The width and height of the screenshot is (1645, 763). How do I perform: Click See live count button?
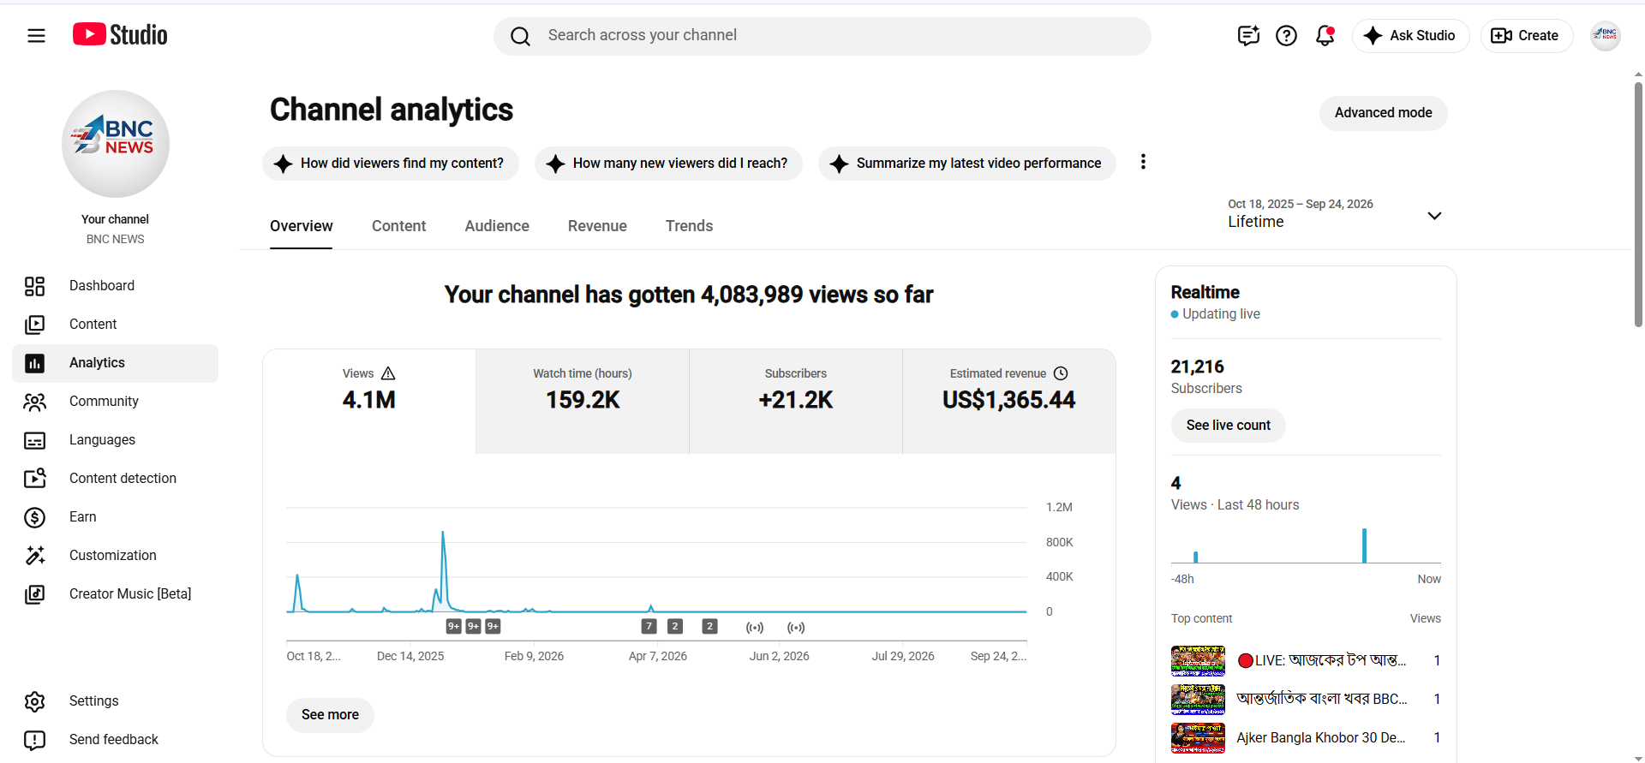pyautogui.click(x=1228, y=426)
